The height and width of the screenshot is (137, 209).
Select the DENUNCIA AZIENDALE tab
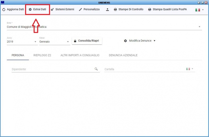tap(123, 55)
